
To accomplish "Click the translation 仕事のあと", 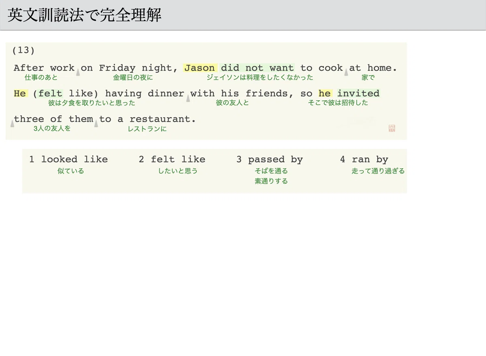I will coord(41,78).
